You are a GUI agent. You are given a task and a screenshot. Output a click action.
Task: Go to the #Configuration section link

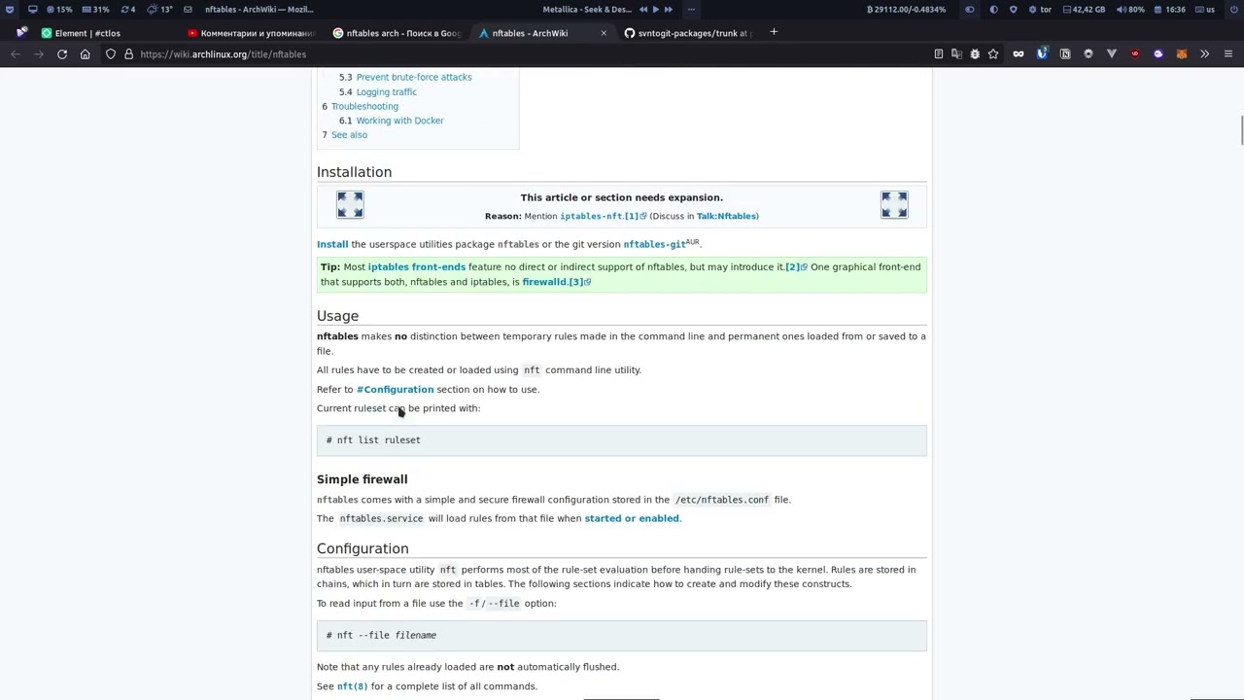(395, 389)
